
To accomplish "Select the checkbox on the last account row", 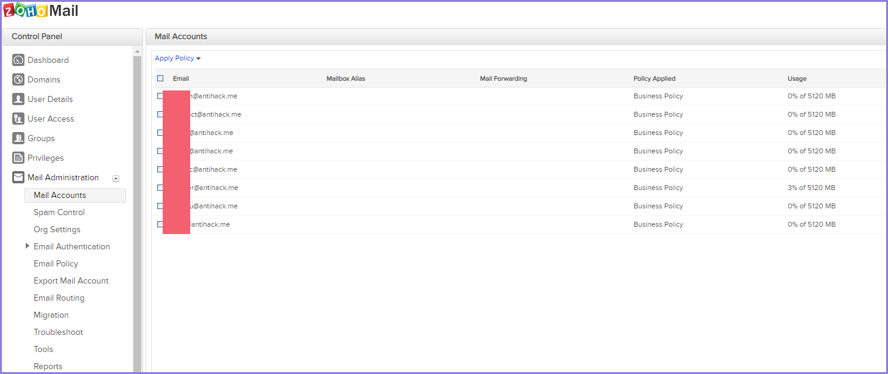I will coord(160,224).
